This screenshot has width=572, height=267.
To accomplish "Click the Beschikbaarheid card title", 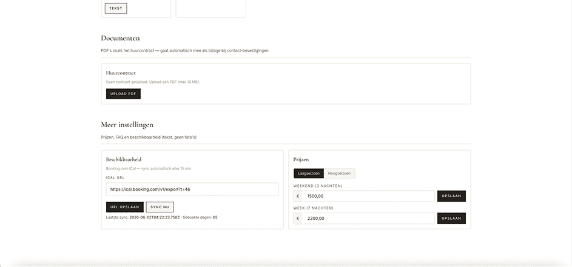I will 124,160.
